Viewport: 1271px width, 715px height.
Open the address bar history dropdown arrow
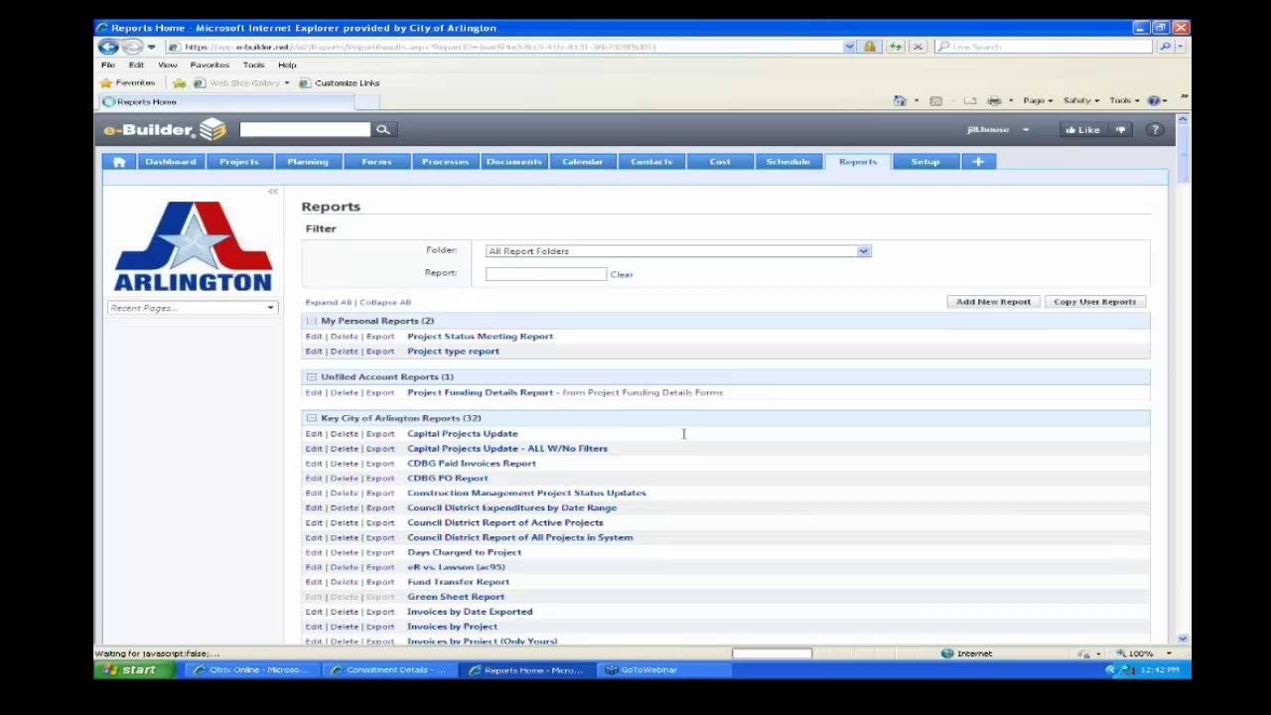pyautogui.click(x=849, y=47)
